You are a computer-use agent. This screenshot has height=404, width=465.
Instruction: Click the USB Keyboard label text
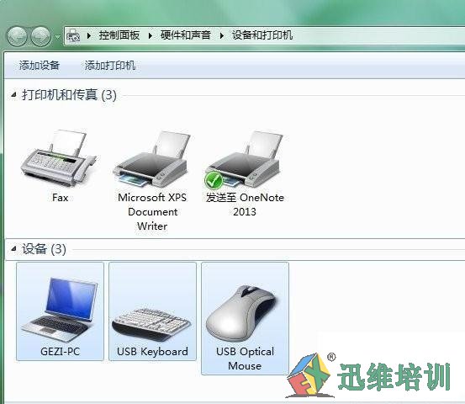pos(152,352)
